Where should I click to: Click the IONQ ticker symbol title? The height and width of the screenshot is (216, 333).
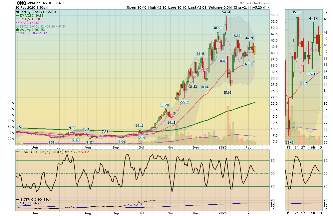(21, 3)
